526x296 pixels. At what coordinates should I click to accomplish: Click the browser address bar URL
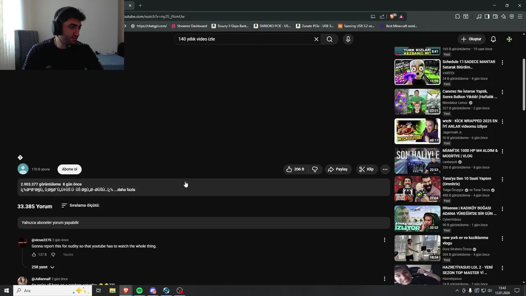click(x=154, y=16)
